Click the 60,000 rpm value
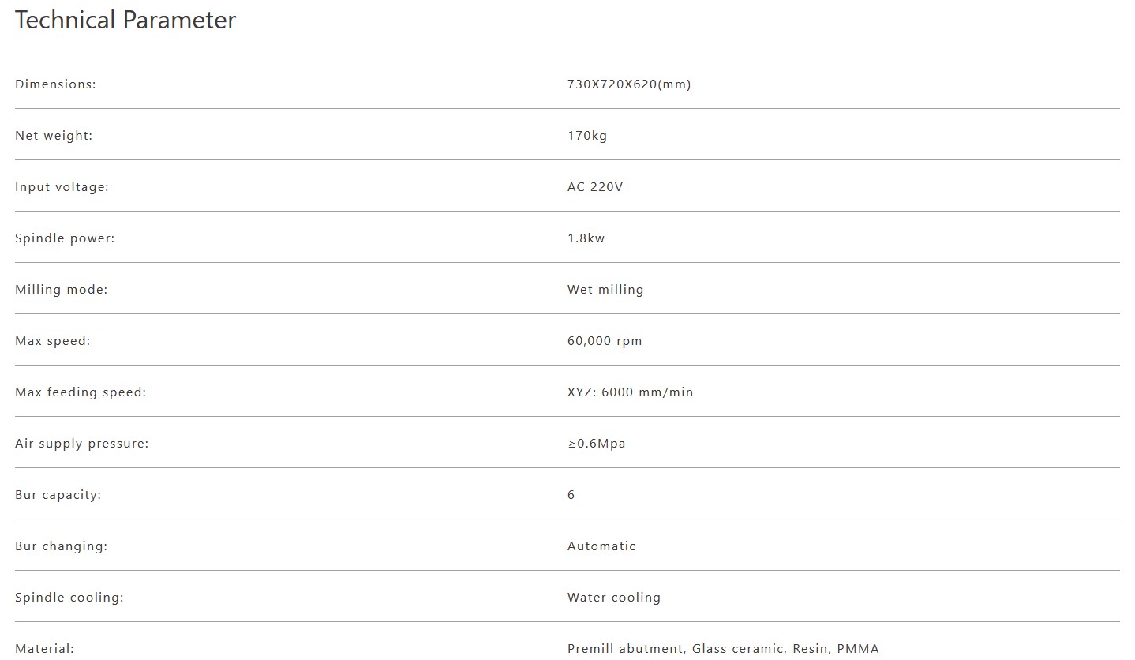1135x660 pixels. [605, 341]
